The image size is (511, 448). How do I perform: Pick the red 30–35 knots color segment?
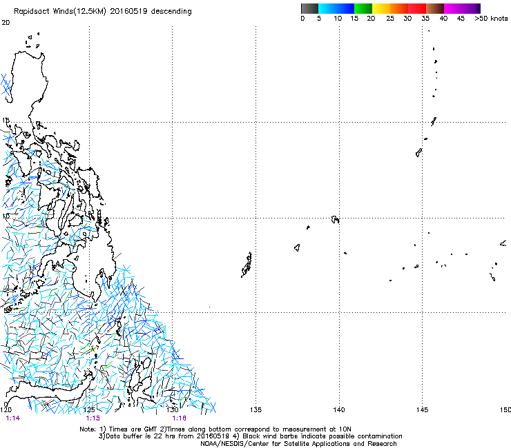(x=417, y=8)
